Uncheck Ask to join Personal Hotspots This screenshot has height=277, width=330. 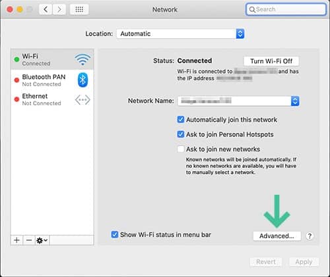181,134
